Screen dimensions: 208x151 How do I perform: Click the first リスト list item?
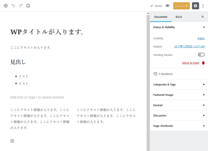[x=23, y=76]
